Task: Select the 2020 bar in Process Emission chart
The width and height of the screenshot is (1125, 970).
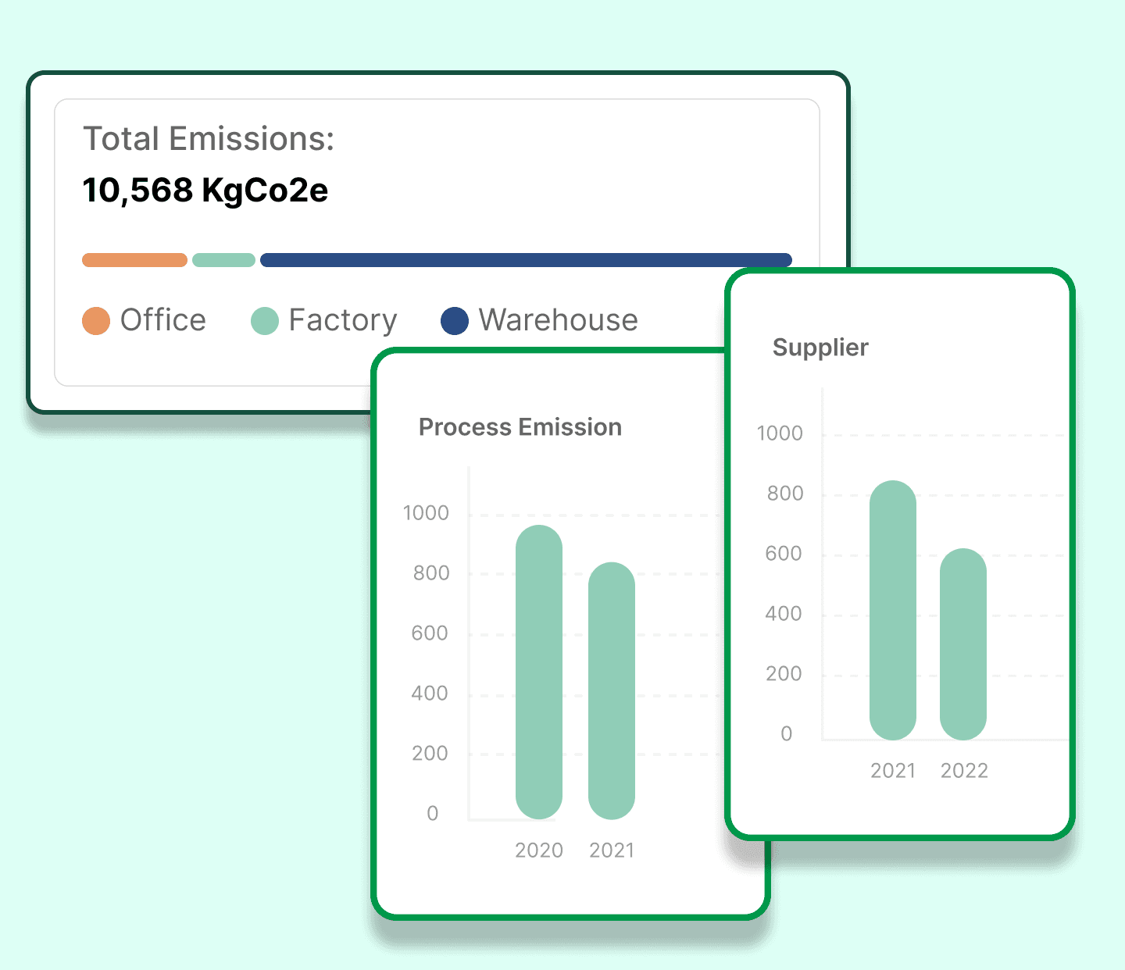Action: [538, 672]
